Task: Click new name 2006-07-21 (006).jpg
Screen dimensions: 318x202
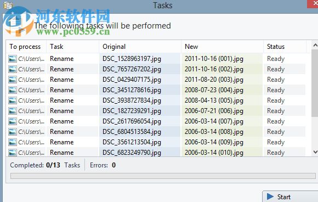Action: pyautogui.click(x=214, y=111)
